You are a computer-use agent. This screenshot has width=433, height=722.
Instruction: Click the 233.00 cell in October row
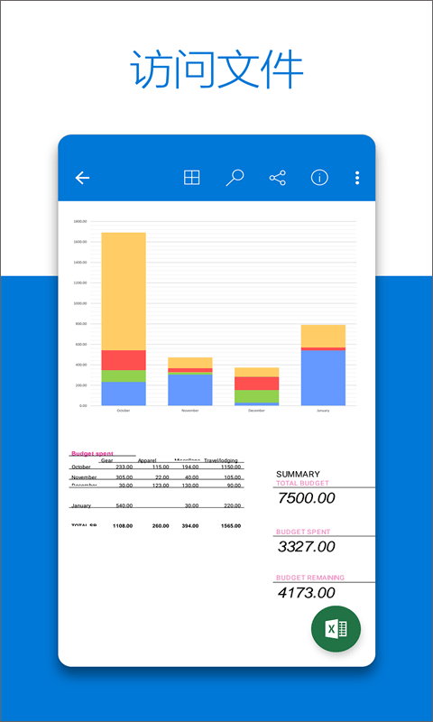pos(124,467)
